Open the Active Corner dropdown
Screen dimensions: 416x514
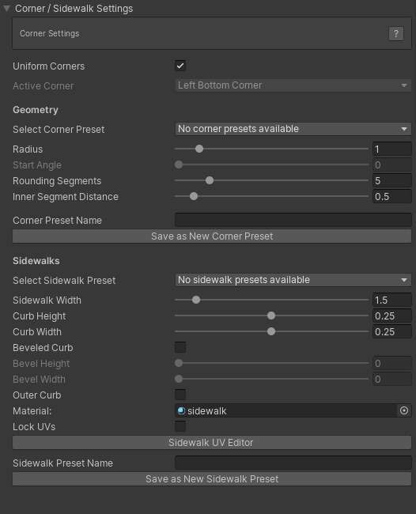tap(293, 85)
